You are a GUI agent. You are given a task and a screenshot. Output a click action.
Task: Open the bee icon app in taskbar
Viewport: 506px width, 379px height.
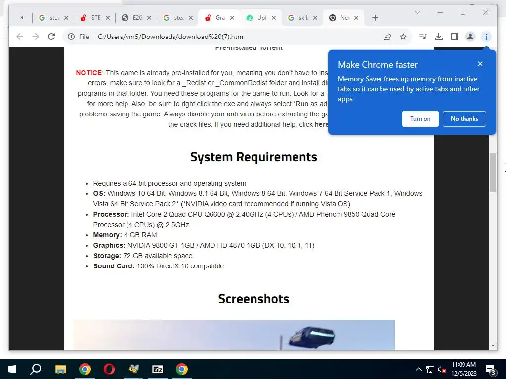pos(133,369)
